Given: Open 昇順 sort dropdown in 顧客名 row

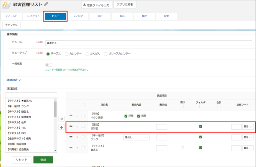Looking at the screenshot, I should pyautogui.click(x=248, y=148).
